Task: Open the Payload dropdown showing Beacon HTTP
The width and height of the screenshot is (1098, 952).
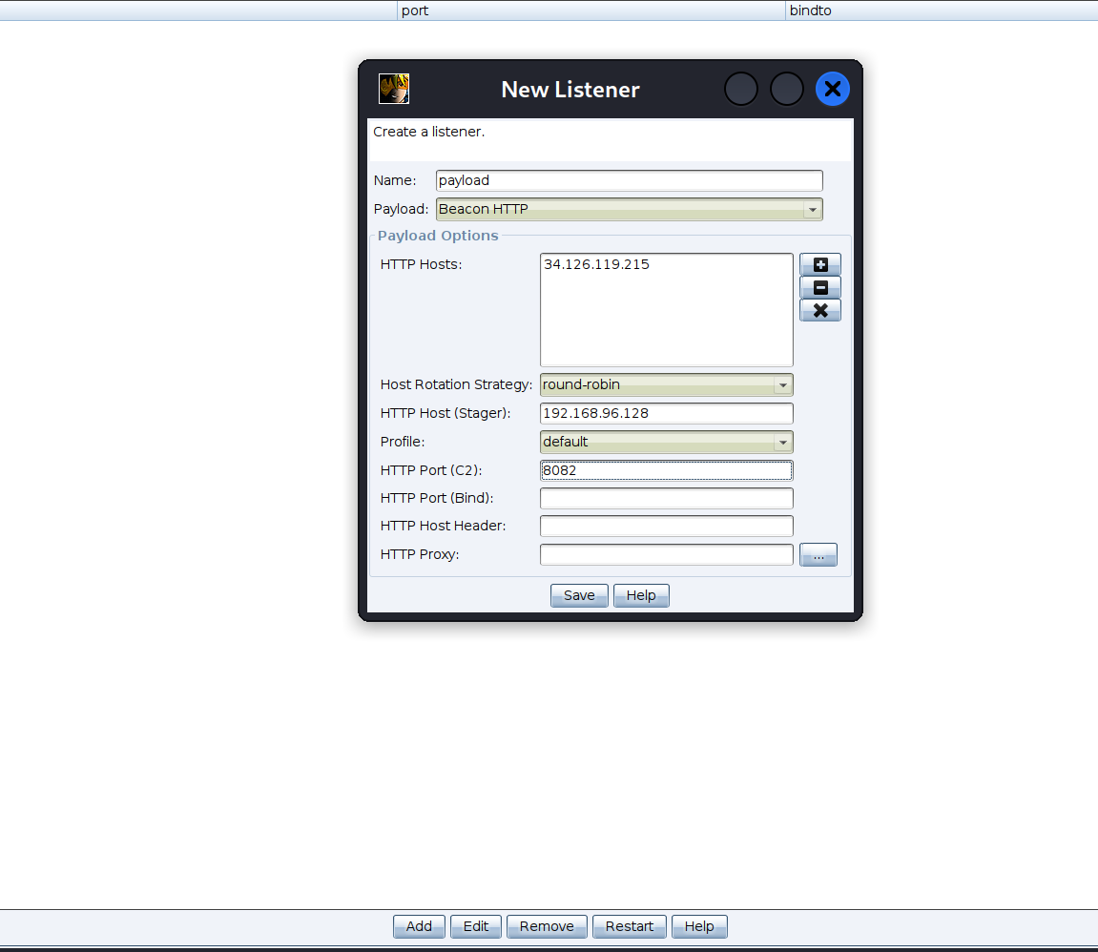Action: point(629,209)
